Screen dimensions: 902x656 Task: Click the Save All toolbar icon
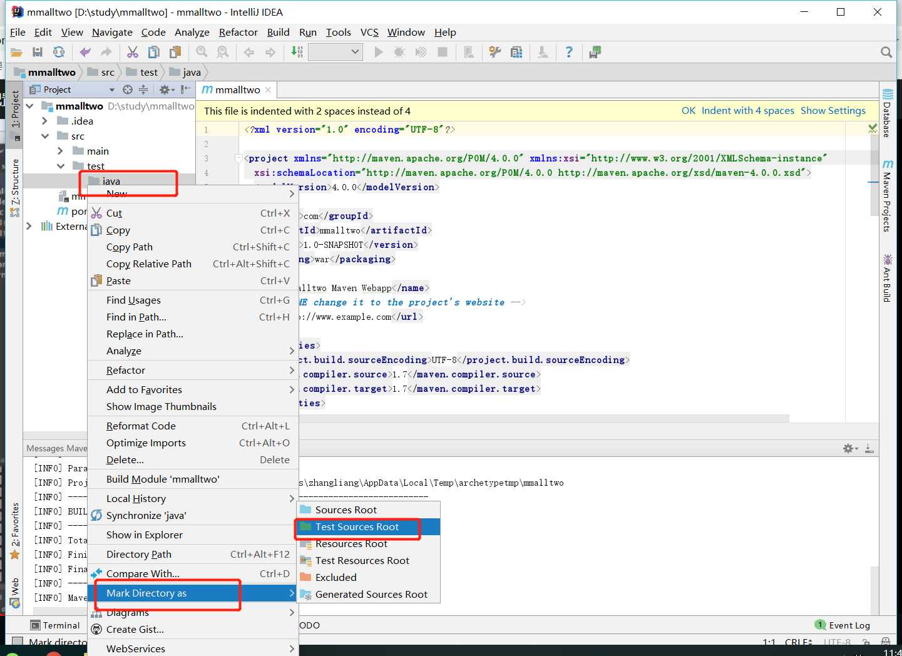pyautogui.click(x=38, y=53)
